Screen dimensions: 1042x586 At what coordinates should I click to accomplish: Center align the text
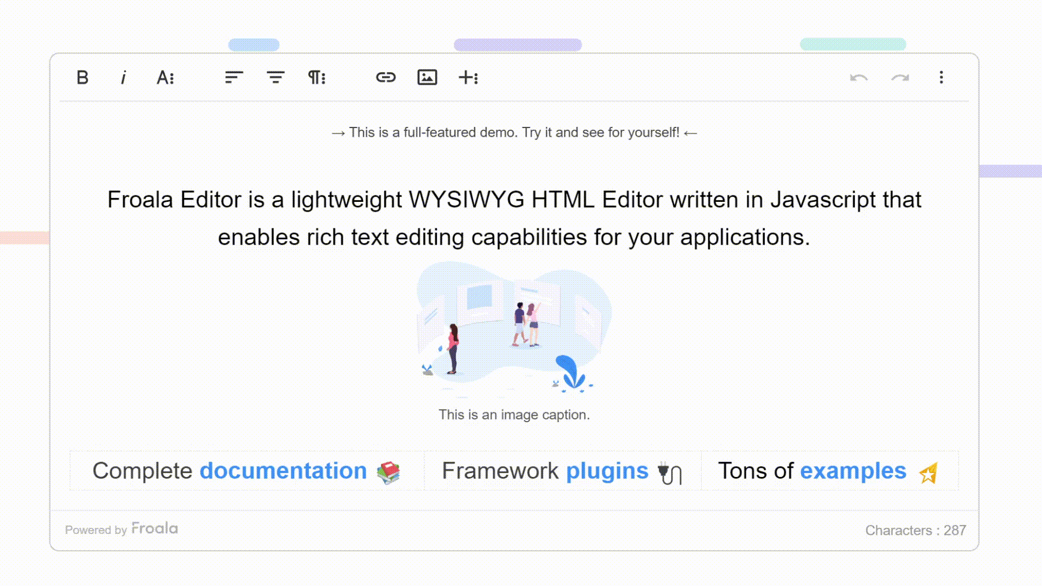click(x=276, y=78)
